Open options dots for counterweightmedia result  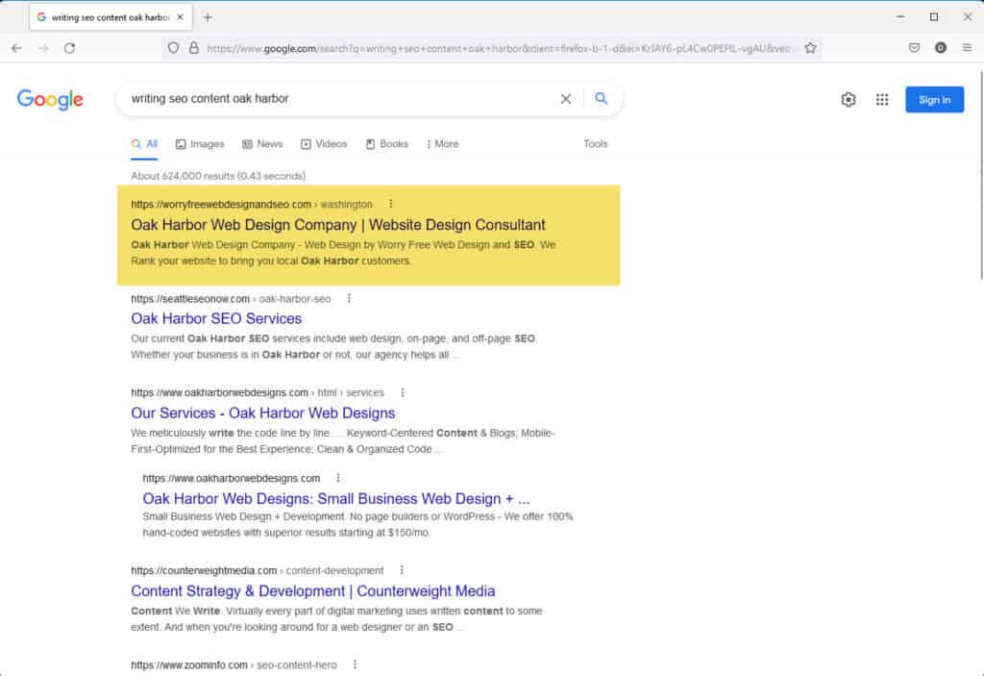[x=402, y=570]
